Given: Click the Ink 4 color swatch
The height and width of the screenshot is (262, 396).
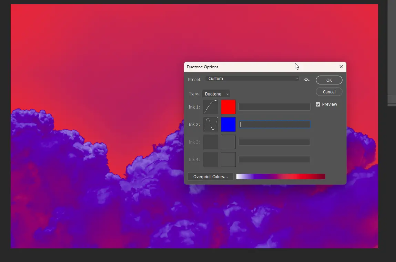Looking at the screenshot, I should [228, 159].
